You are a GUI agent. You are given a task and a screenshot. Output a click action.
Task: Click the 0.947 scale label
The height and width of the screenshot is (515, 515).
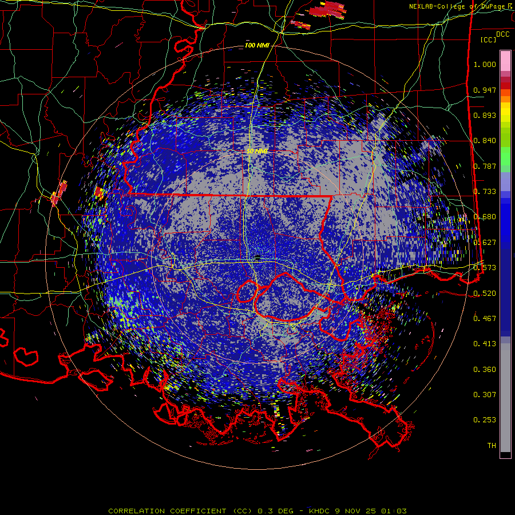click(485, 90)
